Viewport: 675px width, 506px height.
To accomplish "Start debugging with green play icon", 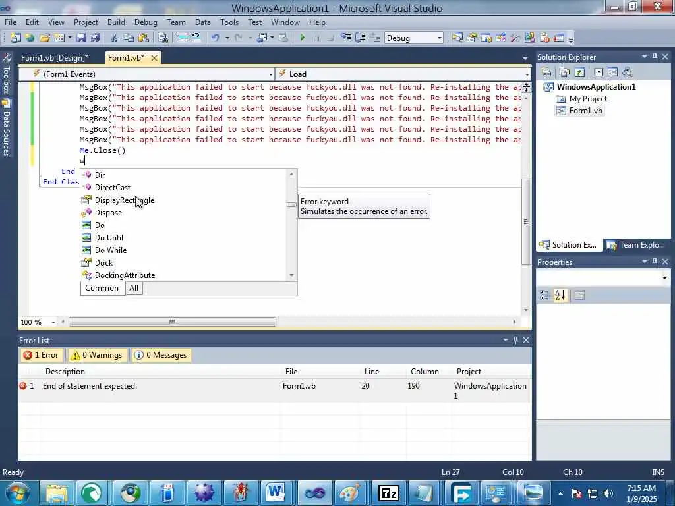I will pos(302,38).
